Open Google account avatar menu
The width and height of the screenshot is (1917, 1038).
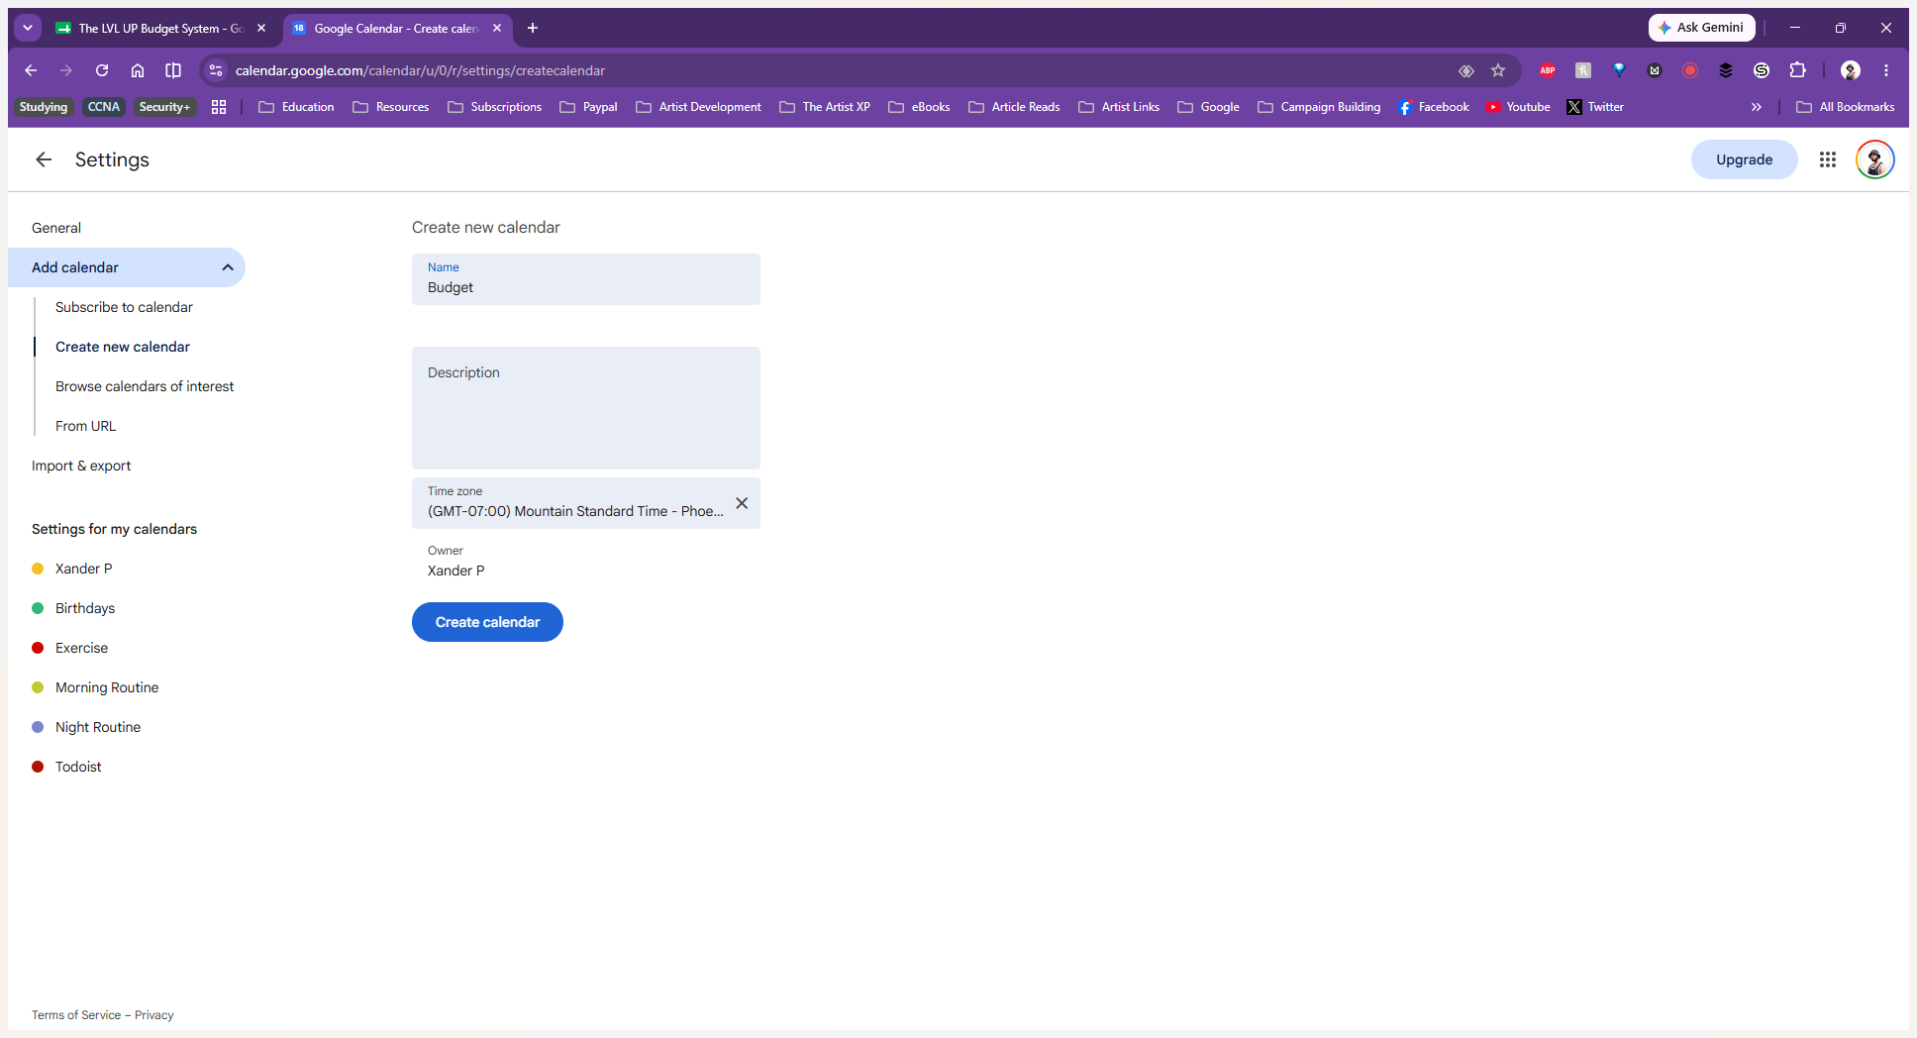tap(1875, 159)
